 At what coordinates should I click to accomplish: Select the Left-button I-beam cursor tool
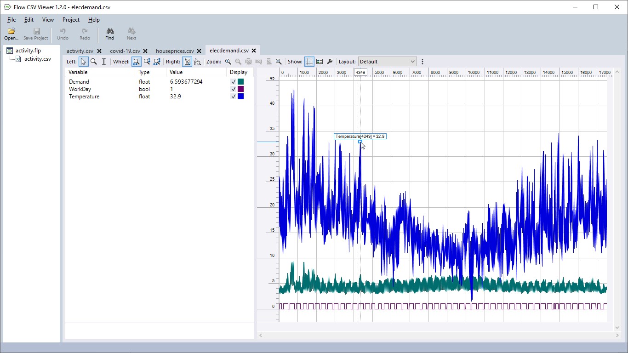point(104,62)
